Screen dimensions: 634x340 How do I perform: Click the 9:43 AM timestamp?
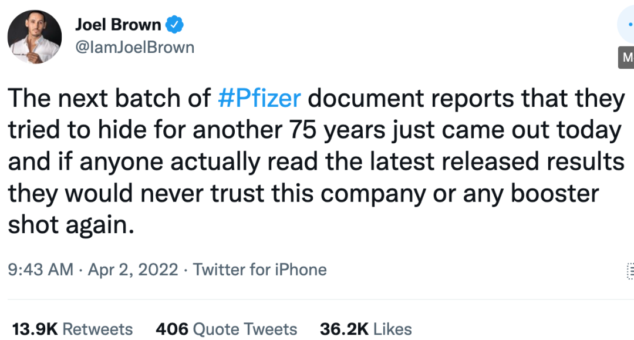(x=41, y=270)
